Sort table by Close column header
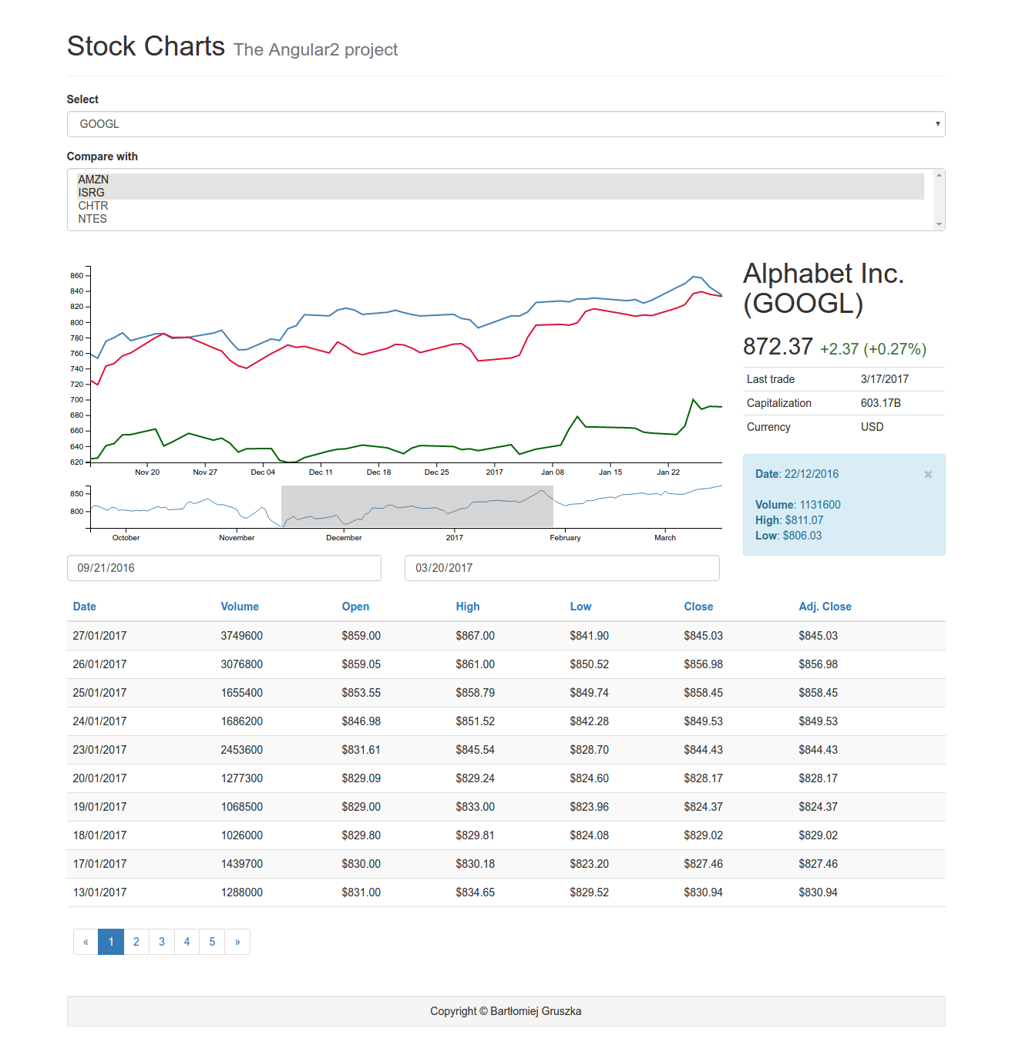This screenshot has height=1042, width=1012. pos(698,607)
